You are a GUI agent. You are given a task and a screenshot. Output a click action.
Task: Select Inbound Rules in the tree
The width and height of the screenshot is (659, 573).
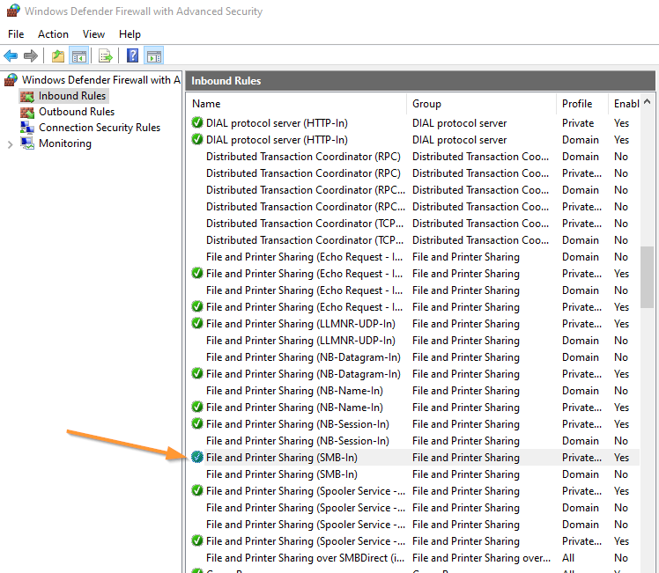[72, 96]
